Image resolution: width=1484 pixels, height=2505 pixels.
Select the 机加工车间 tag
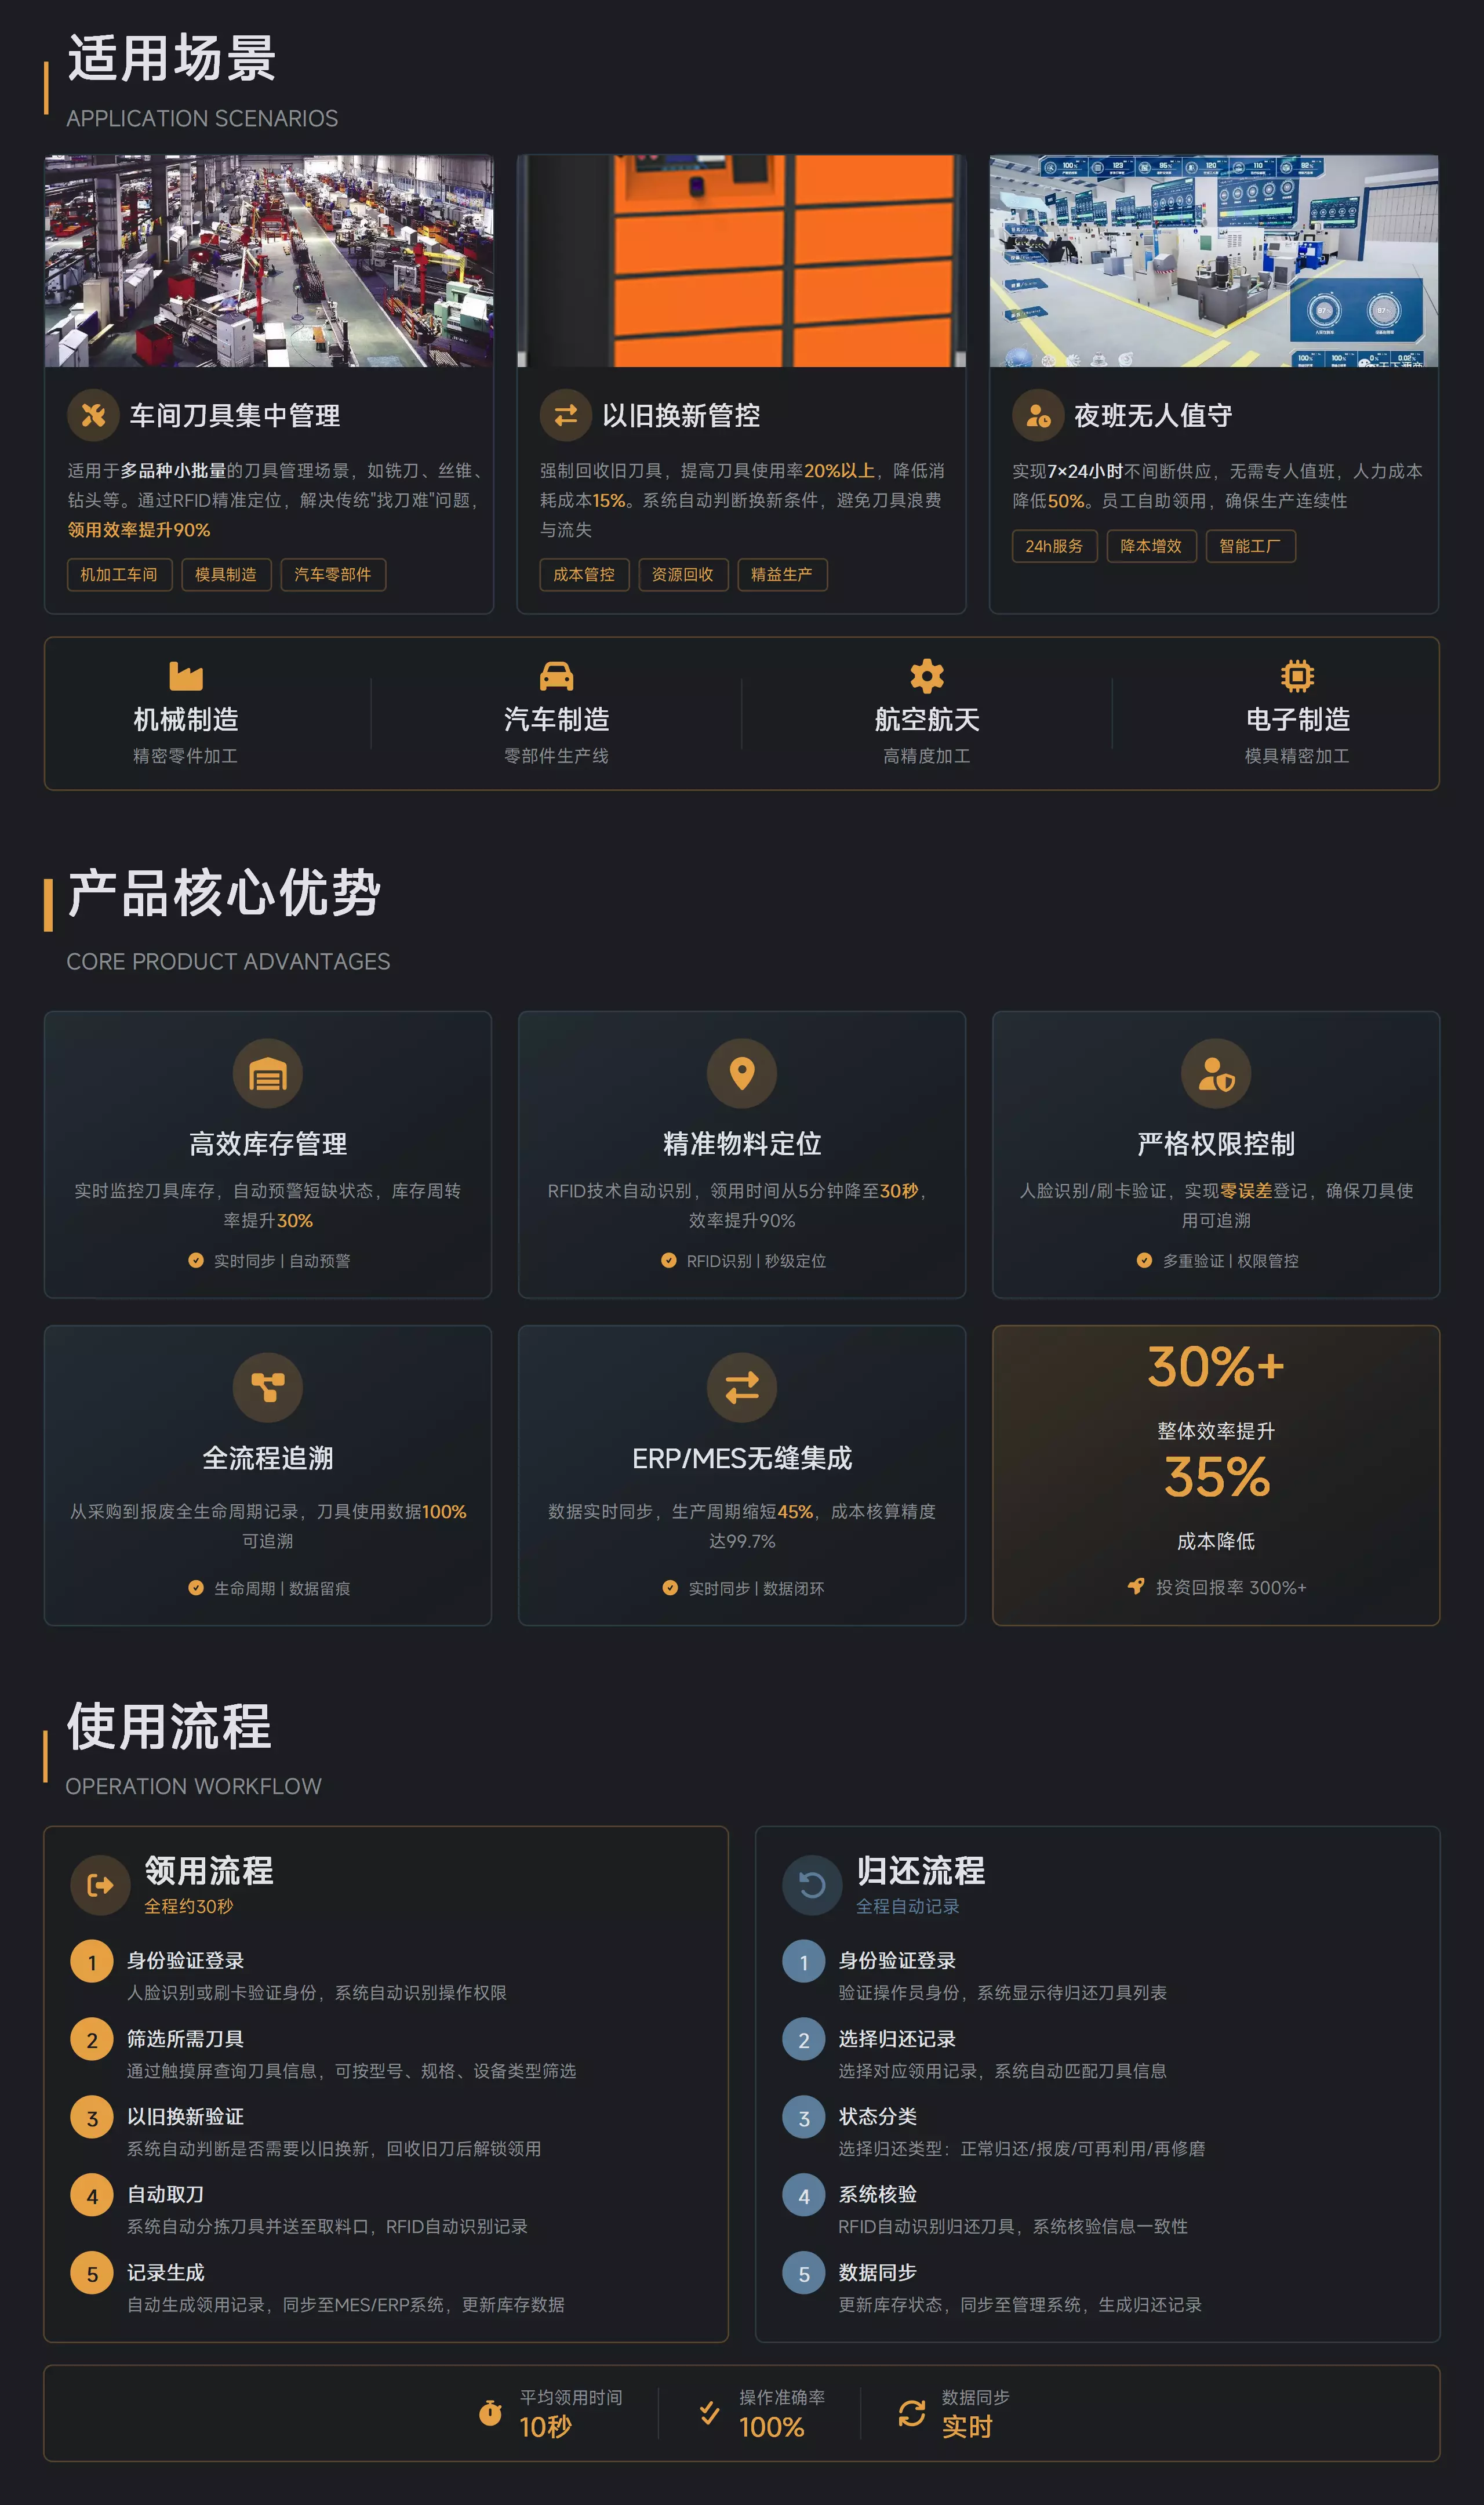pyautogui.click(x=119, y=575)
